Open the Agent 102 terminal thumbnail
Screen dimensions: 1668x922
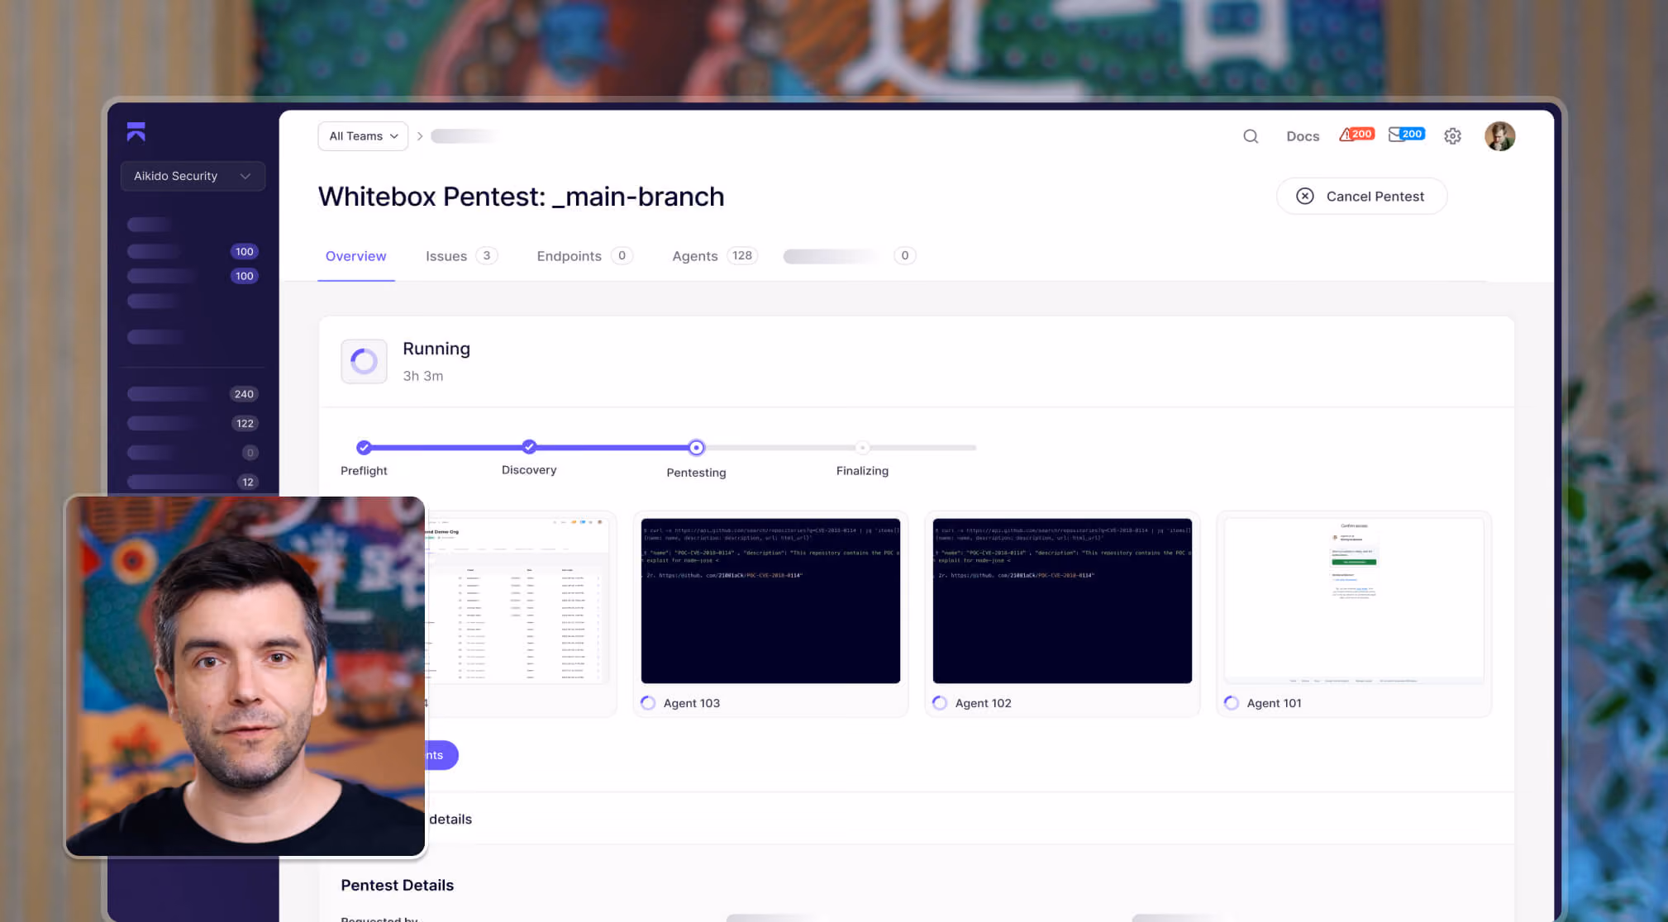1062,601
